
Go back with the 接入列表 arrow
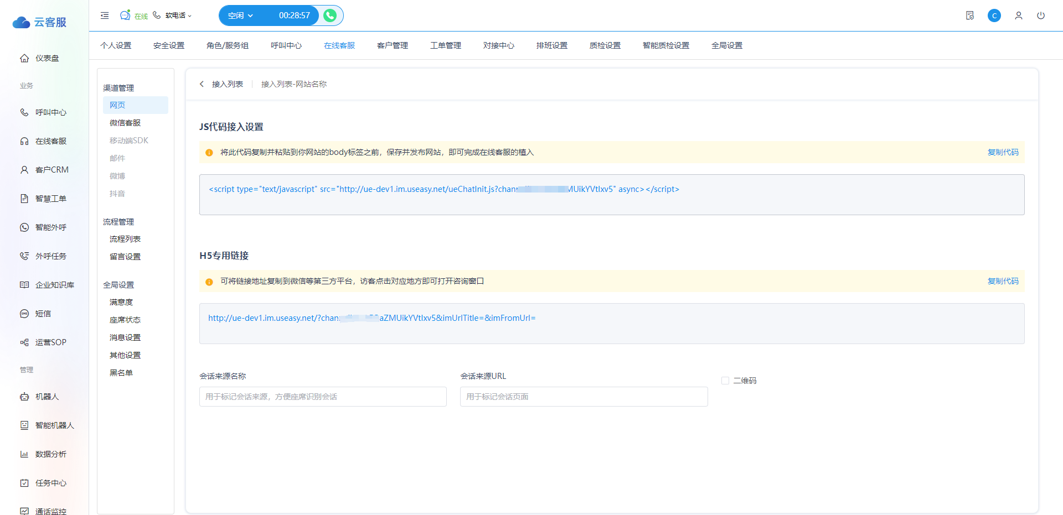click(202, 84)
